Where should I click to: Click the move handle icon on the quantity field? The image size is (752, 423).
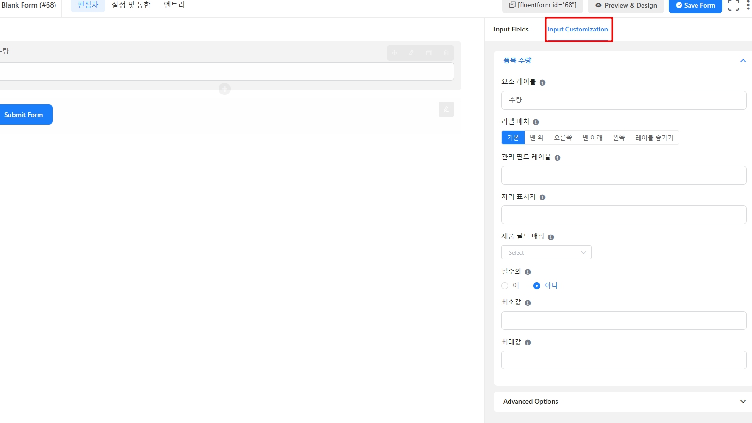(x=395, y=53)
